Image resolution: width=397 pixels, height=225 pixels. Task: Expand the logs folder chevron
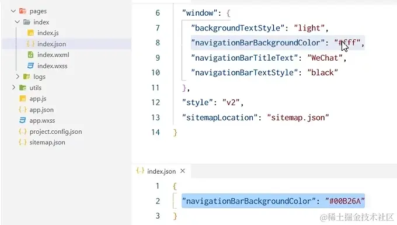click(x=18, y=77)
